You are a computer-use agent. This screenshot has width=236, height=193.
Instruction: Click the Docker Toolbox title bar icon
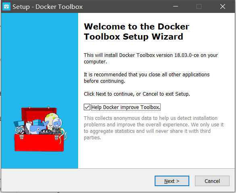pyautogui.click(x=6, y=6)
